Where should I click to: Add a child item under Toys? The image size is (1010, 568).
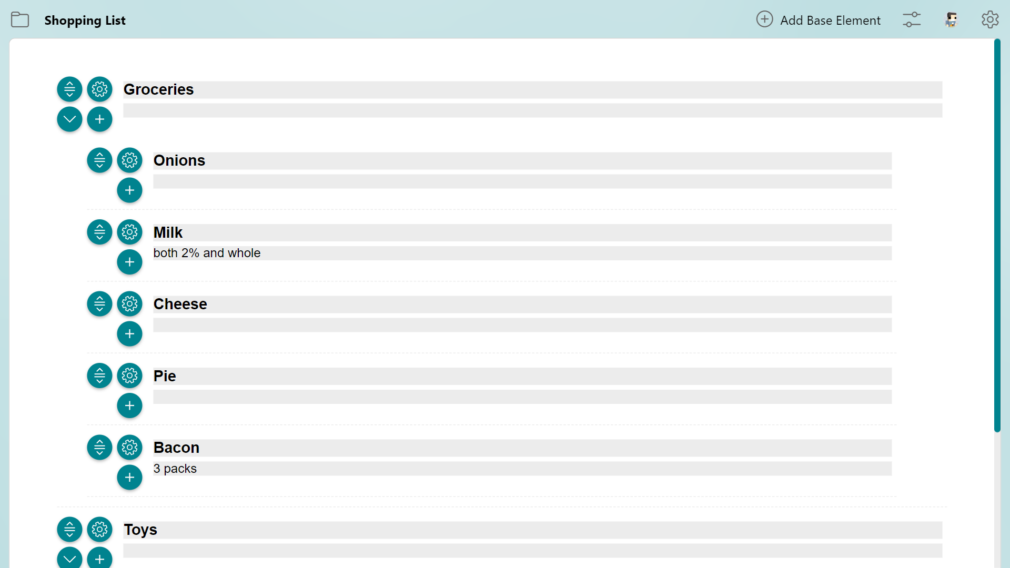click(x=99, y=559)
